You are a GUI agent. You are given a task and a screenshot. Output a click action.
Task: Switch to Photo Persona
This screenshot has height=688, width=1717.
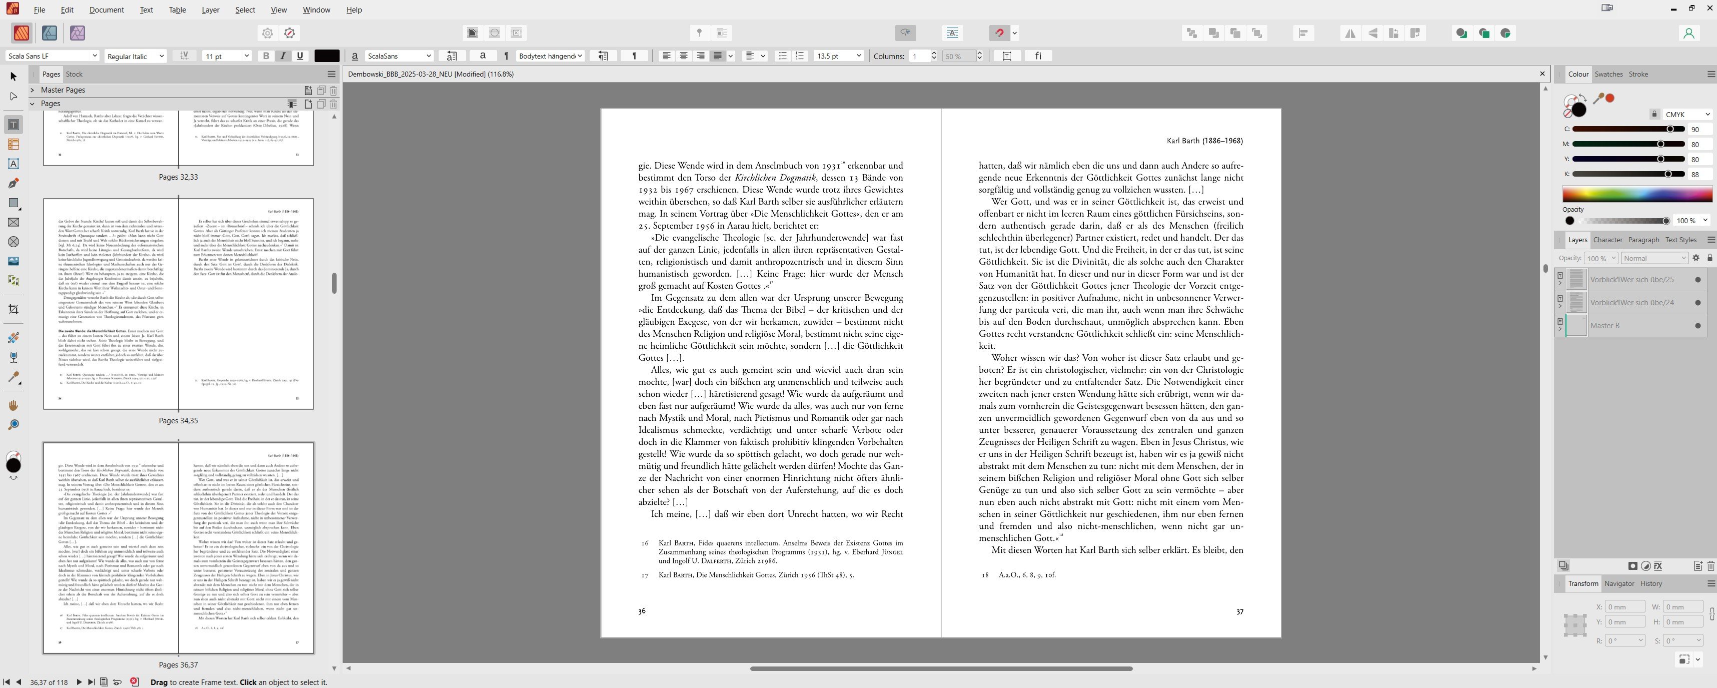coord(78,33)
